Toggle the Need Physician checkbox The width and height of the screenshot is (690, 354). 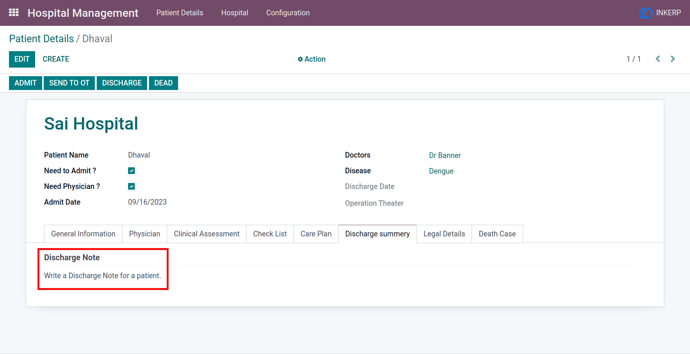(131, 186)
